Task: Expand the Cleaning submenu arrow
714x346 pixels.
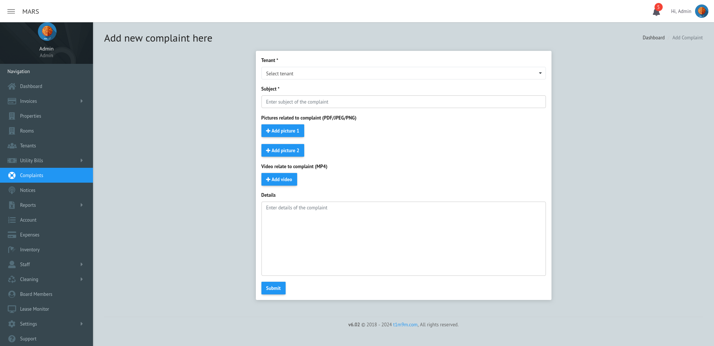Action: (81, 279)
